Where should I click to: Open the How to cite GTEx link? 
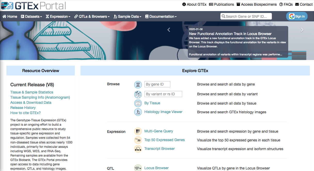point(26,113)
